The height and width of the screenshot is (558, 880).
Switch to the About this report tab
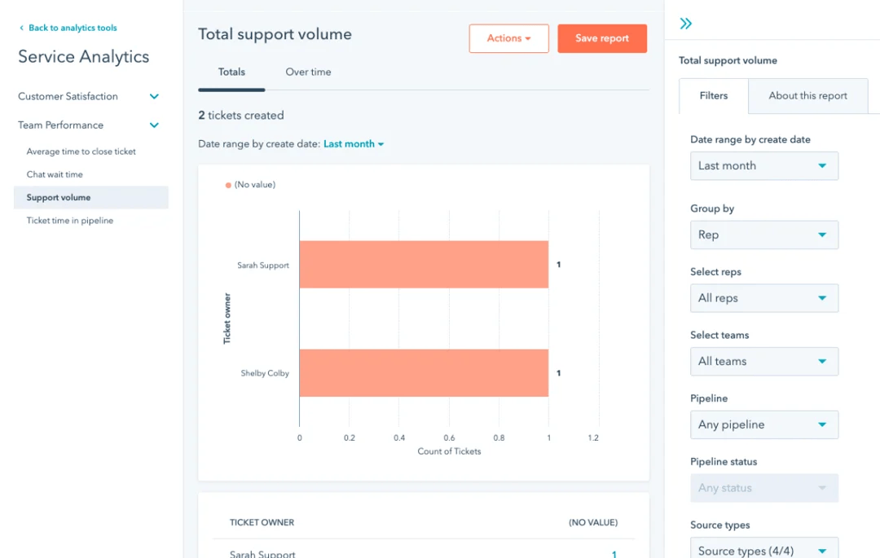[807, 95]
